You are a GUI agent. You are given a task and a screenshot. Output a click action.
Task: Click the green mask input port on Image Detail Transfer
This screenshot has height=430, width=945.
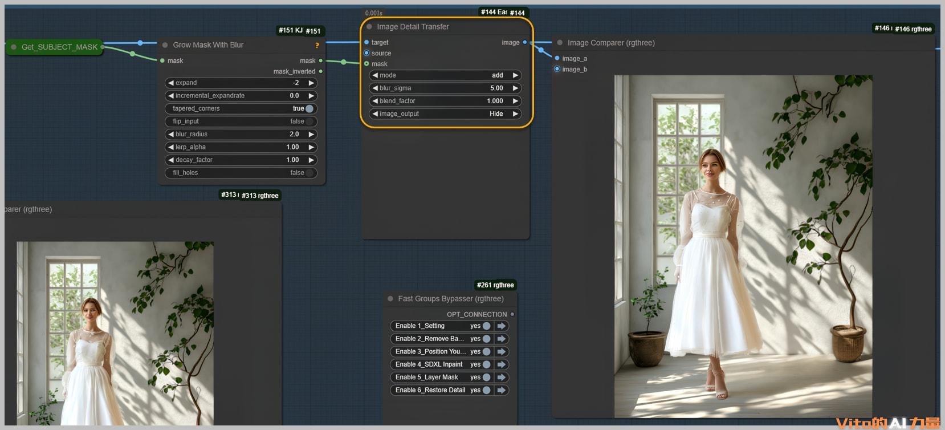click(366, 64)
